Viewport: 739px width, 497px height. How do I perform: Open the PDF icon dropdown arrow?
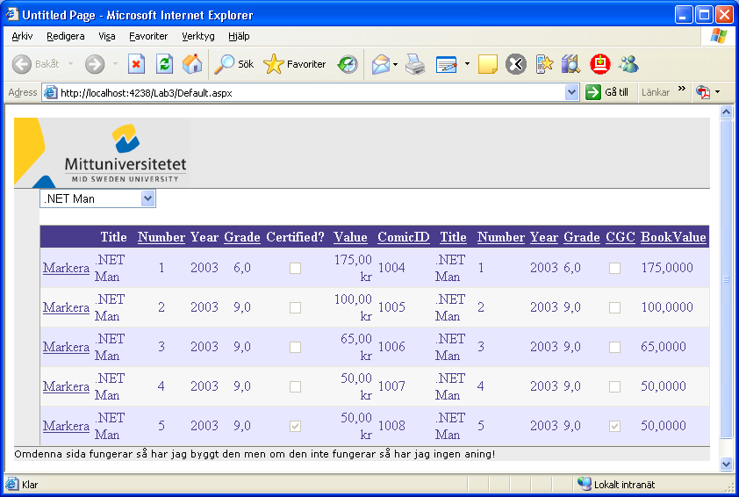717,92
